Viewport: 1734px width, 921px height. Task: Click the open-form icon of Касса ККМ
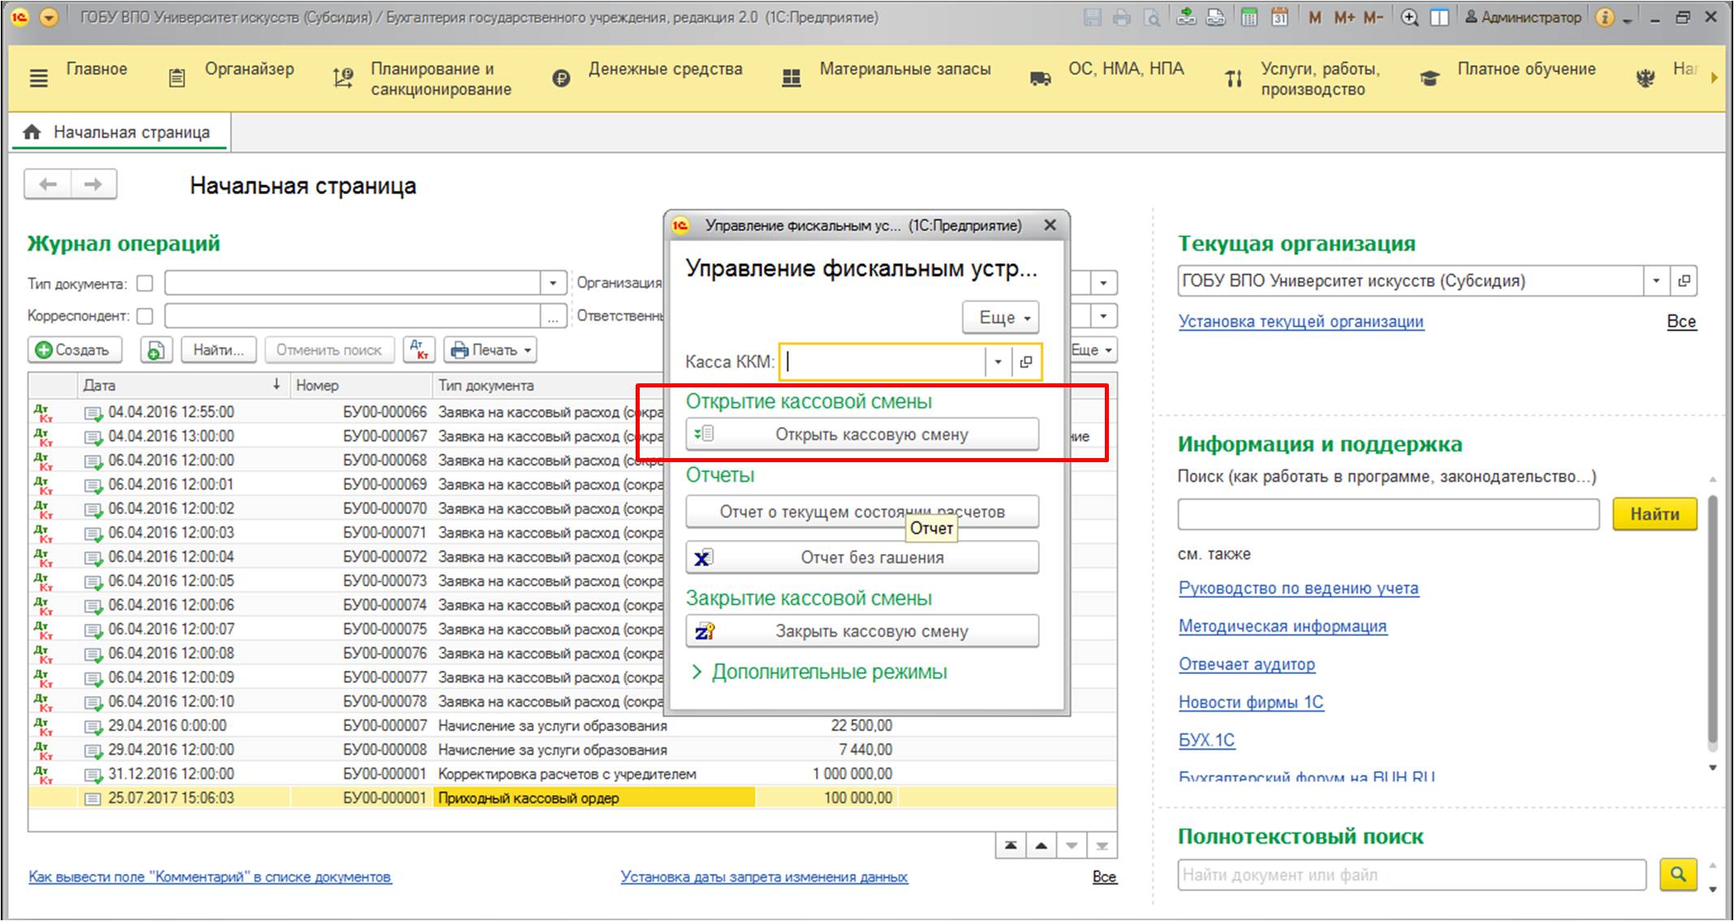click(x=1026, y=362)
